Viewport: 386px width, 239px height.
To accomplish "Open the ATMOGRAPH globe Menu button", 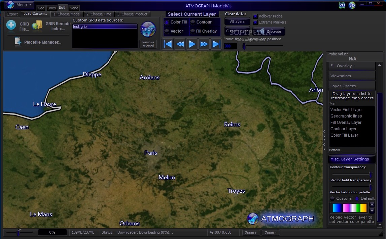I will click(x=19, y=5).
